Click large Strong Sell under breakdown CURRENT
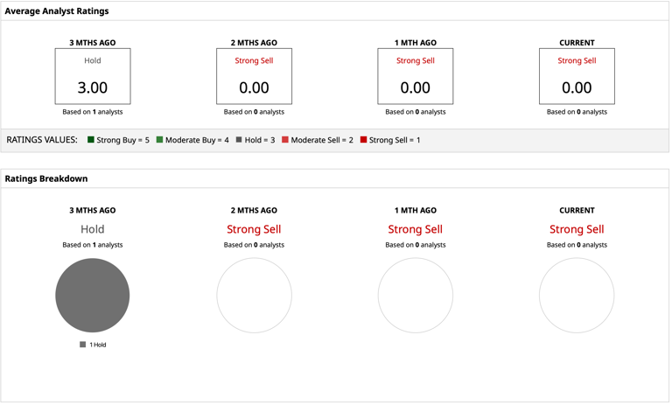The width and height of the screenshot is (672, 405). click(577, 229)
